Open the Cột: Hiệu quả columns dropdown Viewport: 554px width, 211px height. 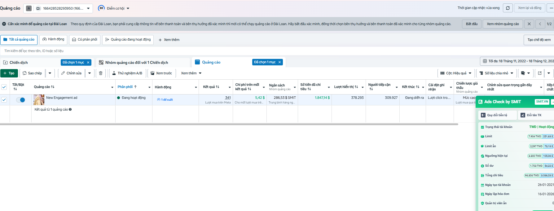(x=456, y=73)
